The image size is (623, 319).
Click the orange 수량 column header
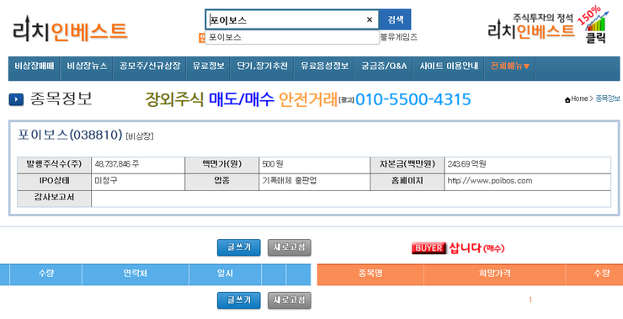[x=594, y=274]
